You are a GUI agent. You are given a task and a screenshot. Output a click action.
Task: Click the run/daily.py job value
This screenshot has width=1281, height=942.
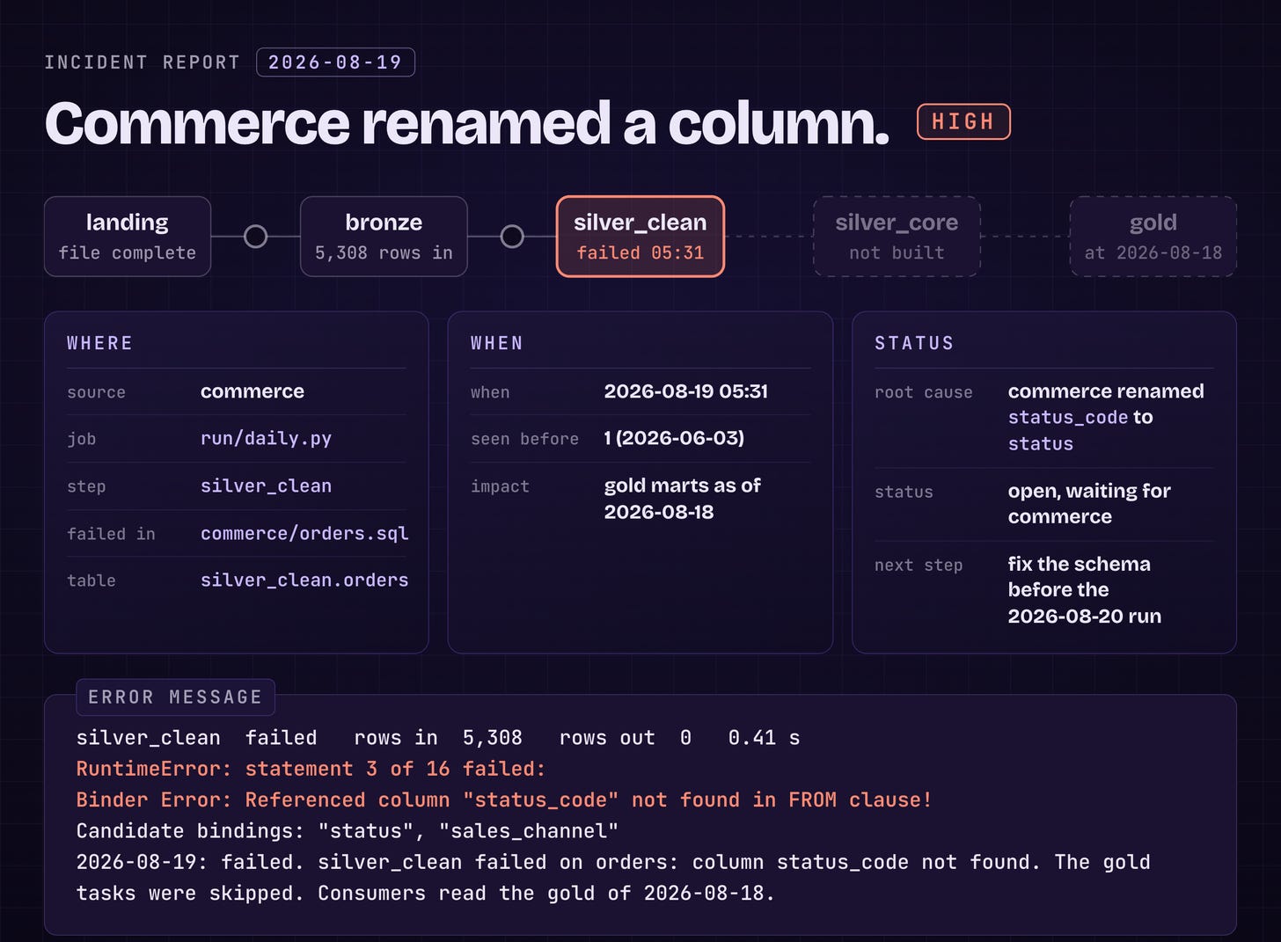[266, 438]
